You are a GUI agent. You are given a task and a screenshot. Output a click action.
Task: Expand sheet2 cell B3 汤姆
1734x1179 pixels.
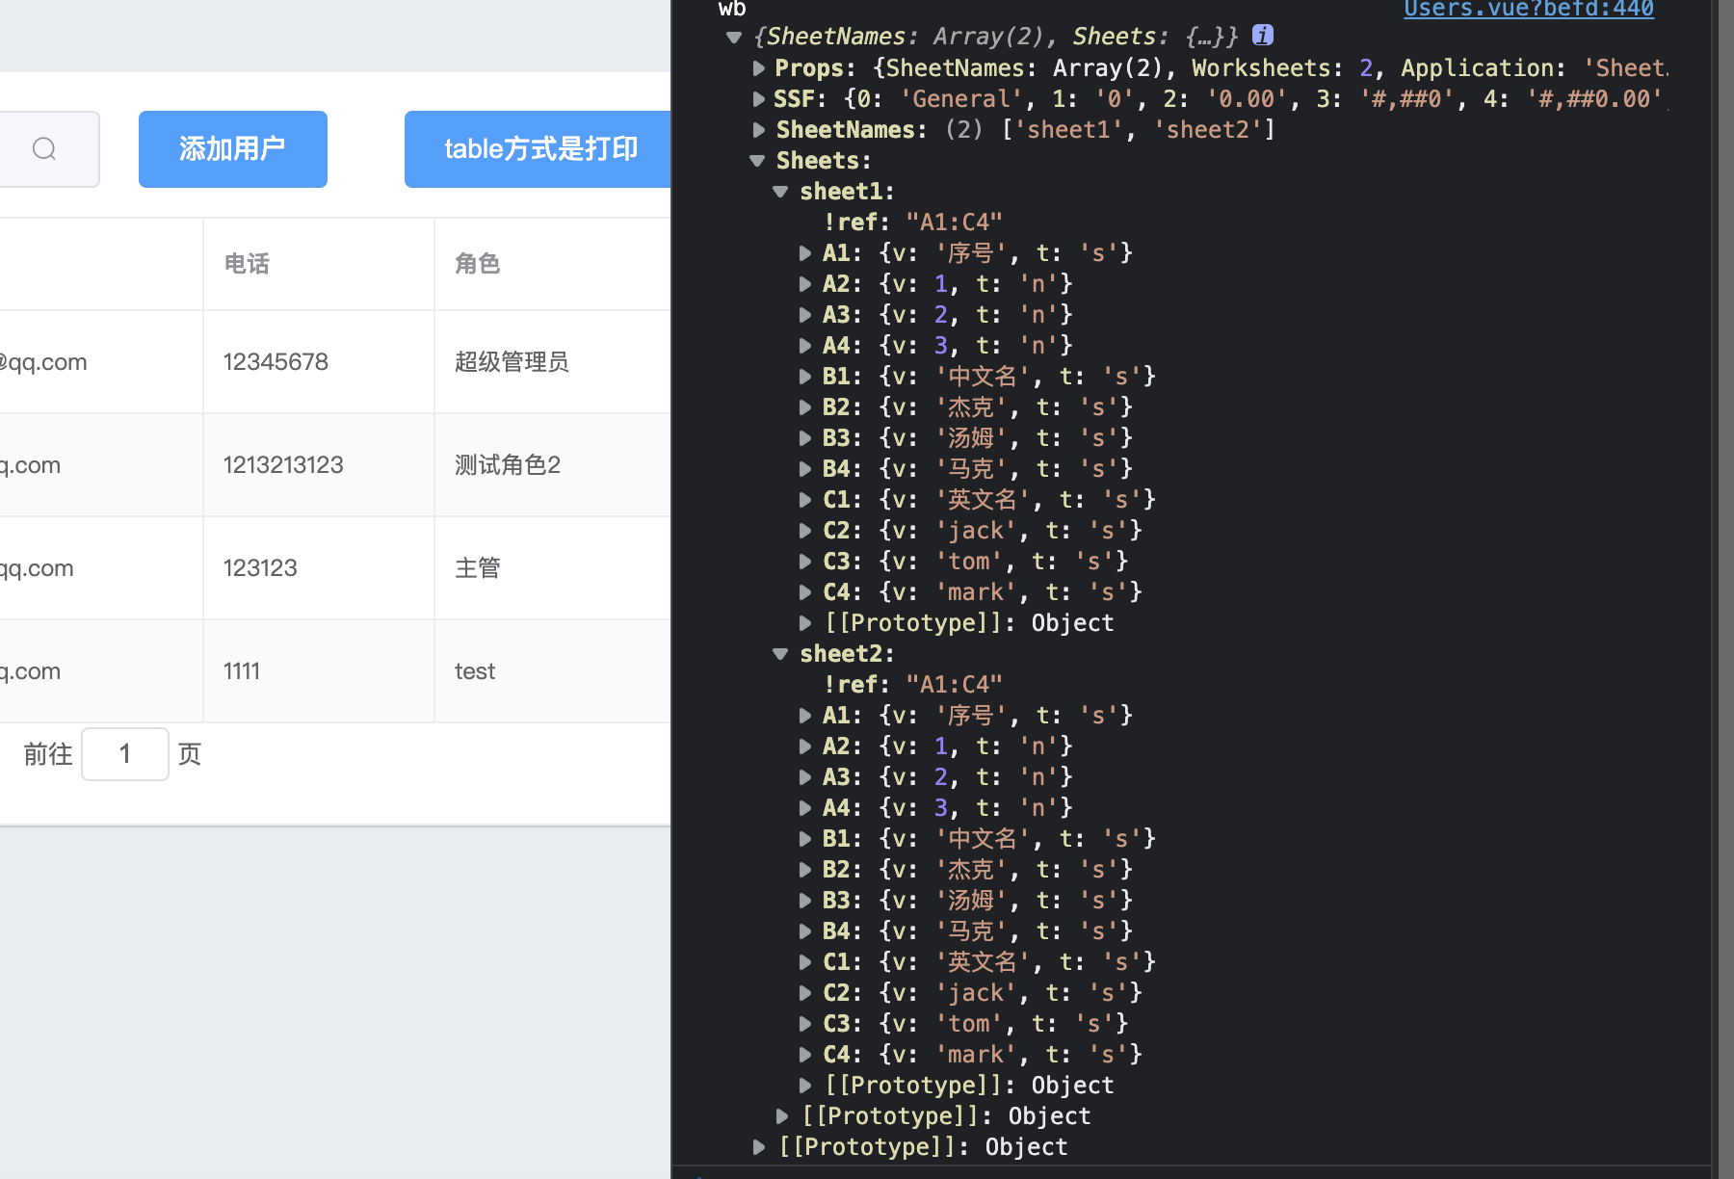(x=805, y=901)
